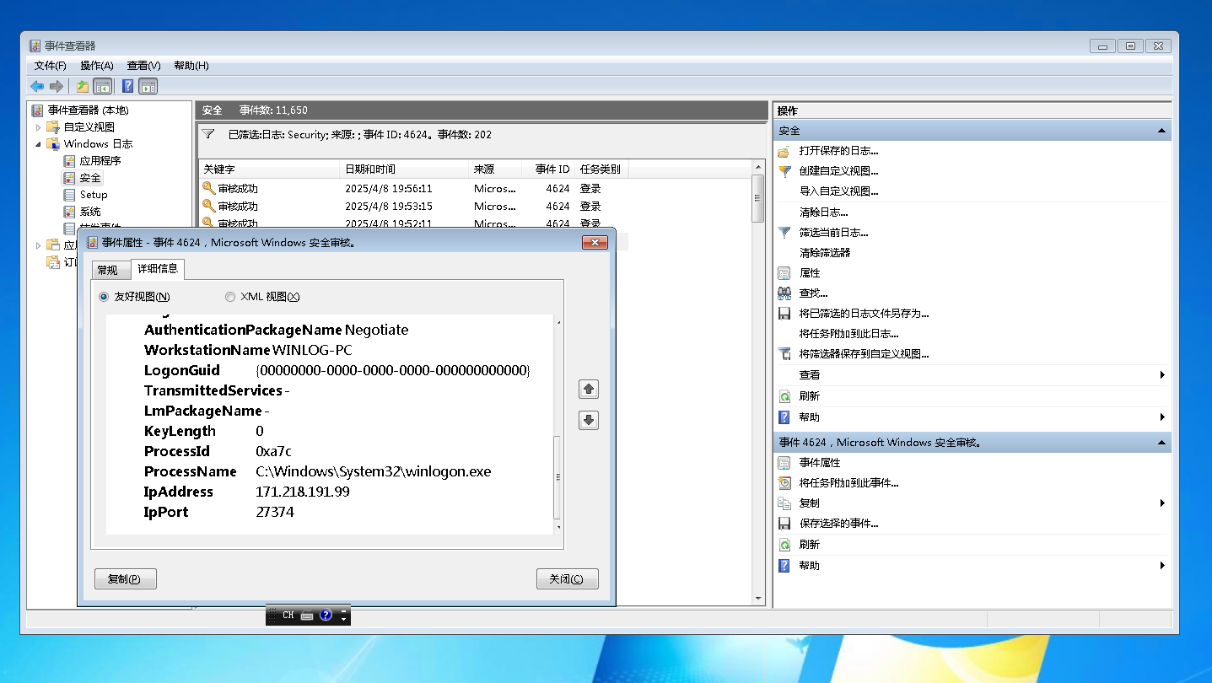Click the CH language bar indicator

(288, 616)
